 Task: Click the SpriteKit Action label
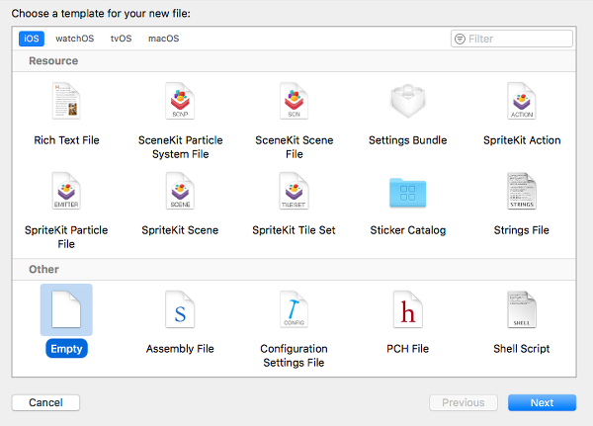tap(522, 140)
